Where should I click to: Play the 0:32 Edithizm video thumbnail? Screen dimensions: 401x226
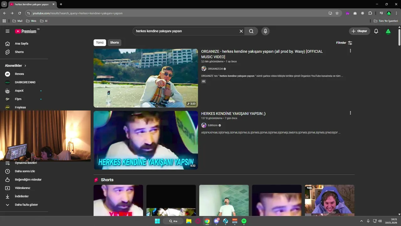coord(146,140)
